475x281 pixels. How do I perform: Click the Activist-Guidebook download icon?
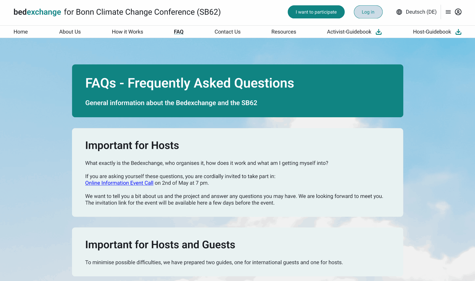tap(378, 32)
